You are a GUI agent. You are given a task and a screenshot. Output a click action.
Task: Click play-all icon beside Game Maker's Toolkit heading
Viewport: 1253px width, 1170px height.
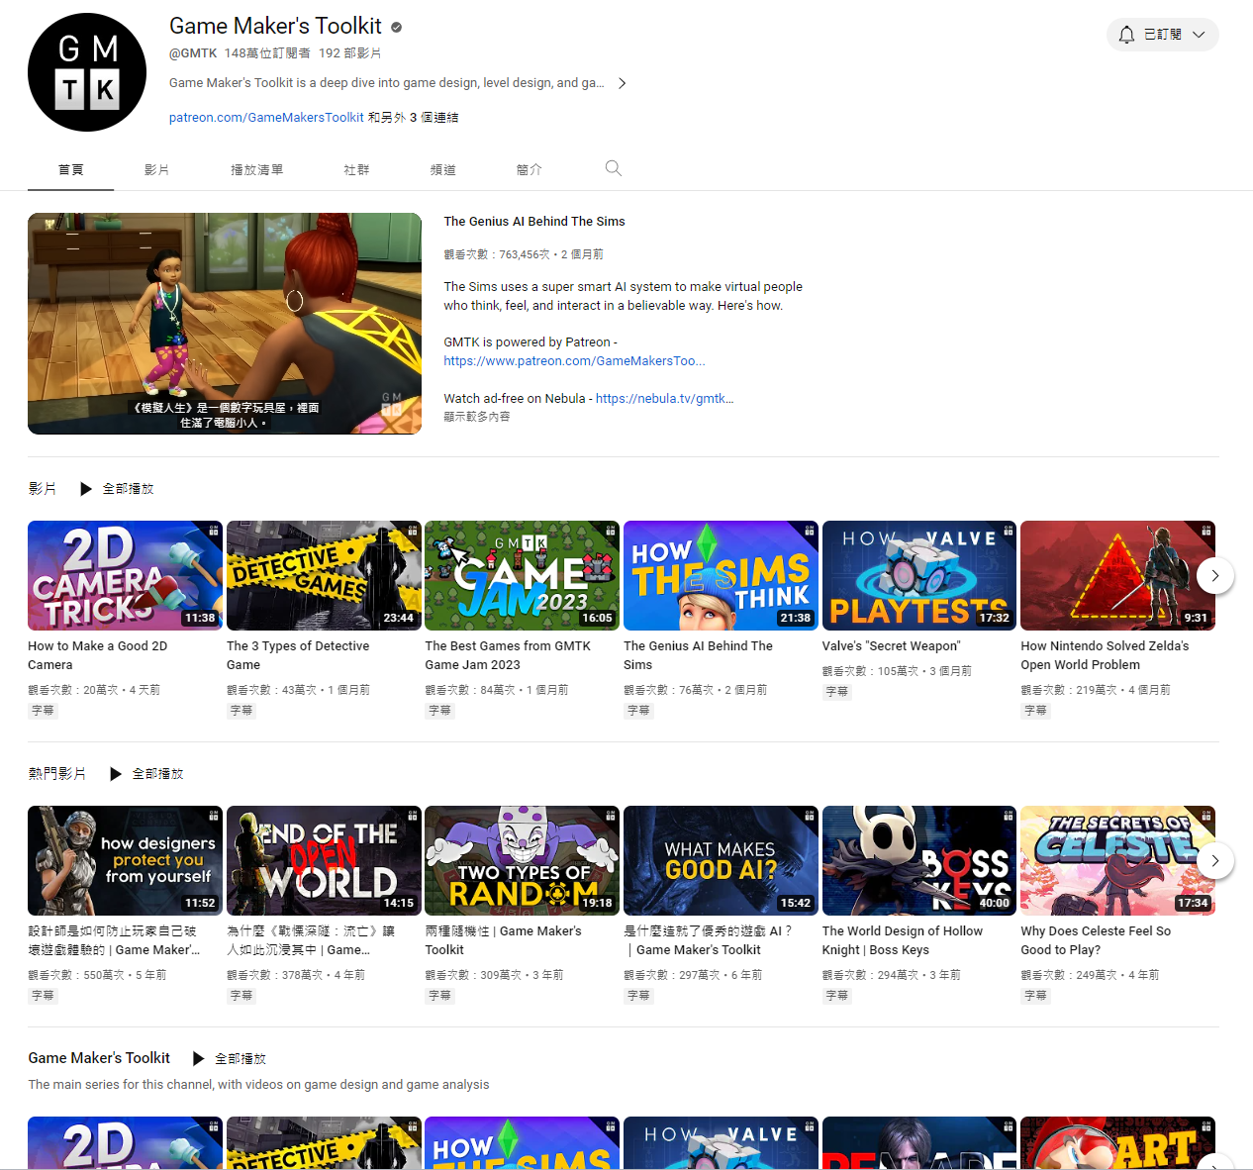coord(198,1059)
